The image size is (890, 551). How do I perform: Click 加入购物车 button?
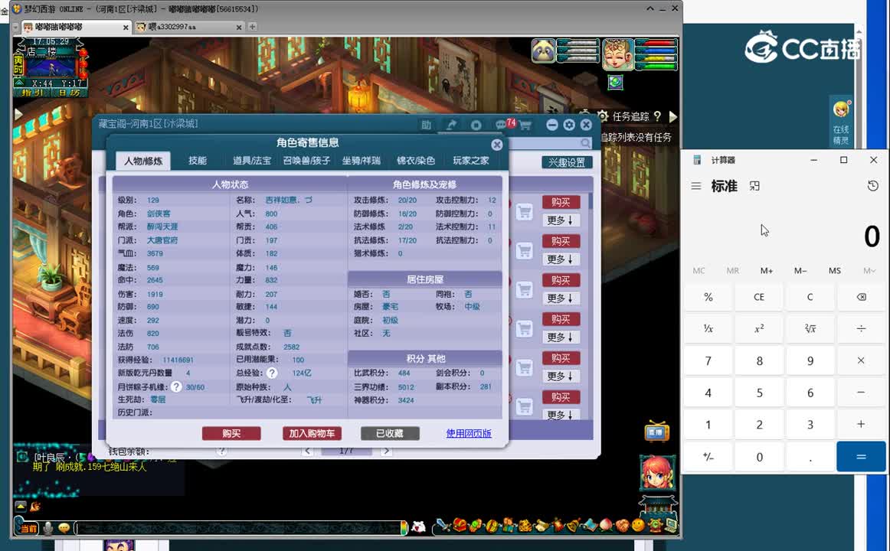click(x=312, y=434)
